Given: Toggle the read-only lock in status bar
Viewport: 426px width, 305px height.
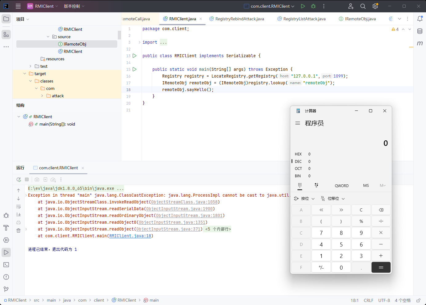Looking at the screenshot, I should click(x=419, y=300).
